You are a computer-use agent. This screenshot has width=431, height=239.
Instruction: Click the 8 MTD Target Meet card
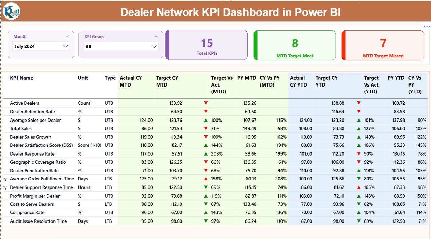point(294,45)
